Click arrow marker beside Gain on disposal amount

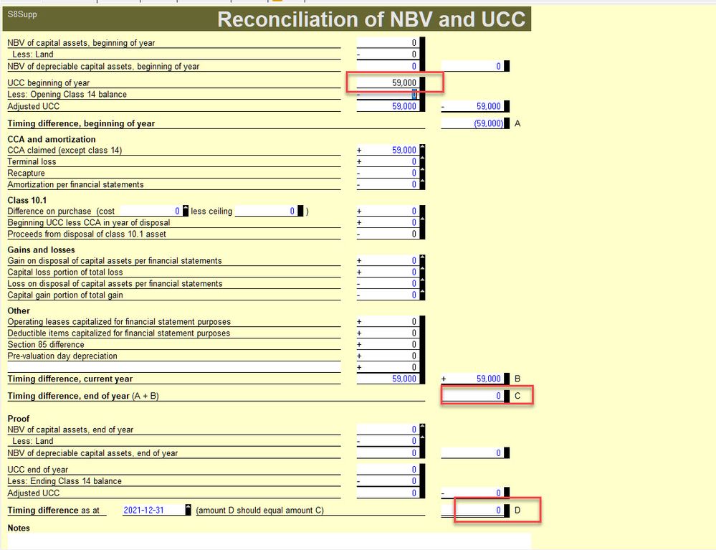pos(422,259)
